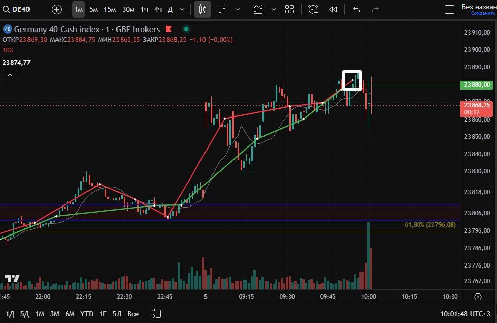This screenshot has height=323, width=497.
Task: Collapse the legend with the chevron button
Action: click(10, 75)
